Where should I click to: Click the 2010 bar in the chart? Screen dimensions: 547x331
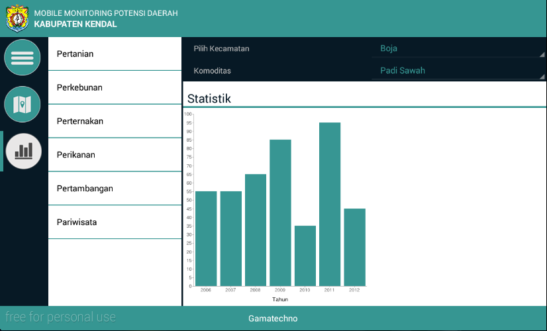pyautogui.click(x=305, y=256)
